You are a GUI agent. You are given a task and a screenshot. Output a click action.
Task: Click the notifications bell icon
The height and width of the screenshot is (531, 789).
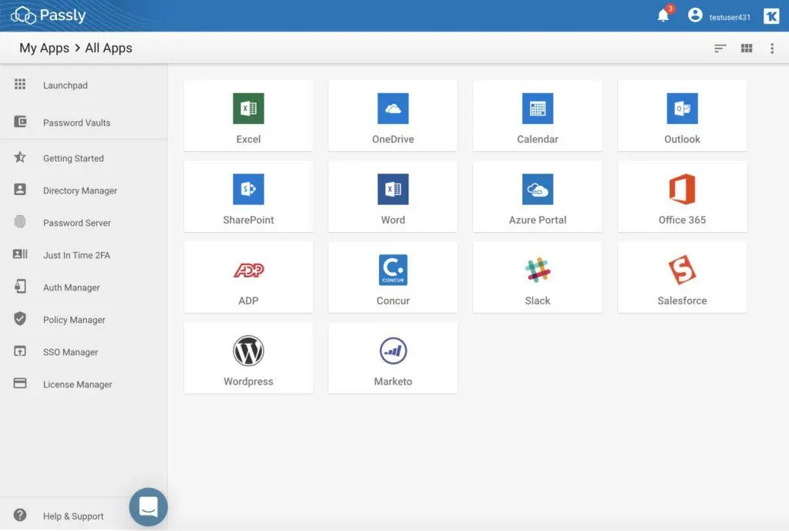(663, 15)
